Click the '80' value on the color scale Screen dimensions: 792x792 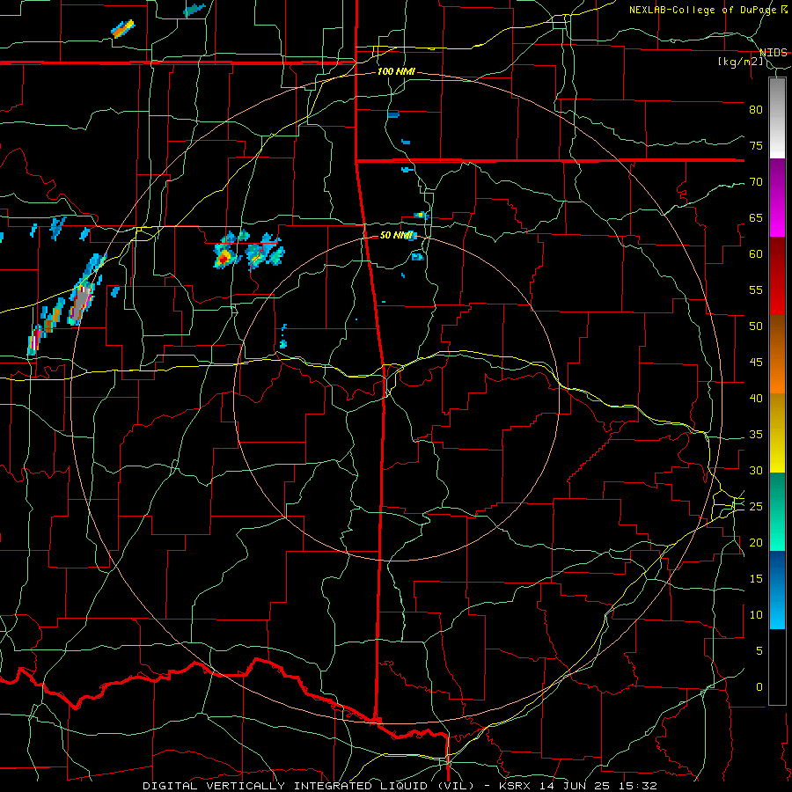(x=756, y=110)
